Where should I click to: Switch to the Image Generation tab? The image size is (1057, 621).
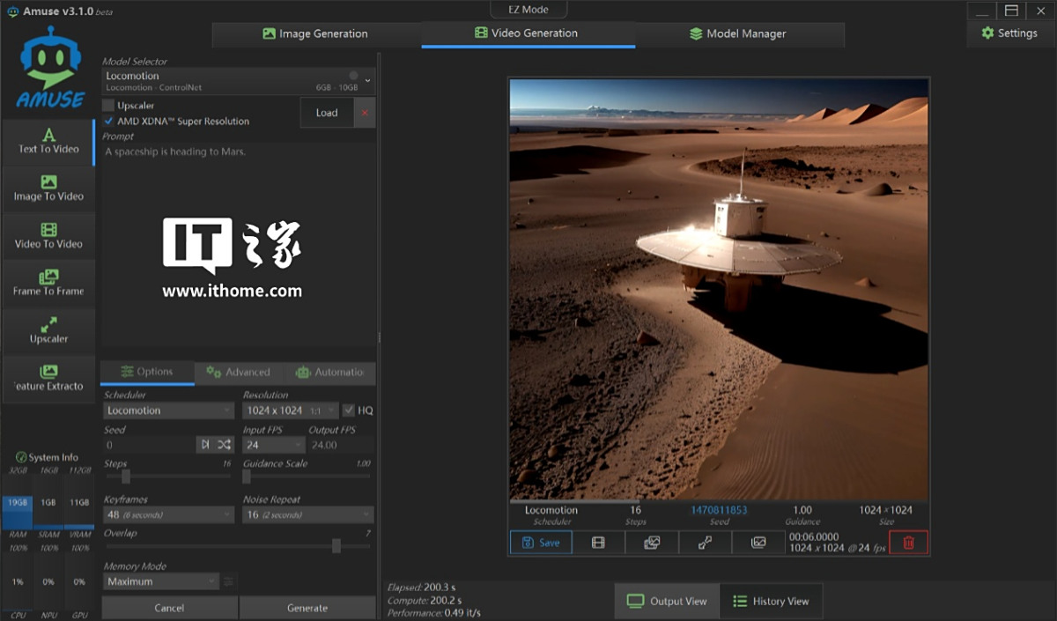315,33
